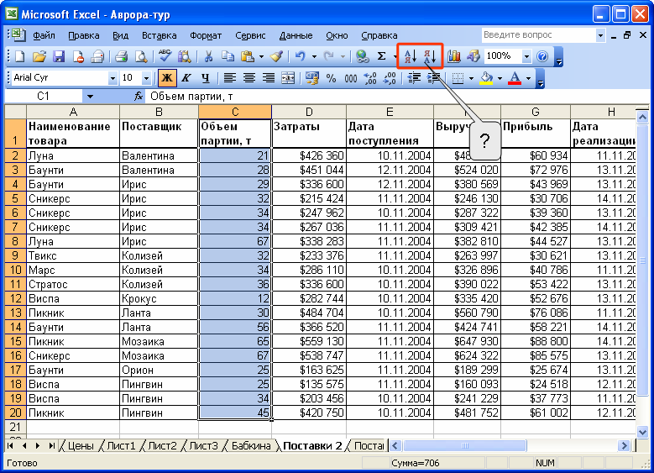This screenshot has height=473, width=654.
Task: Open undo history dropdown arrow
Action: click(x=314, y=56)
